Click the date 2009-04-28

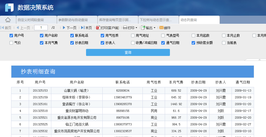[198, 131]
